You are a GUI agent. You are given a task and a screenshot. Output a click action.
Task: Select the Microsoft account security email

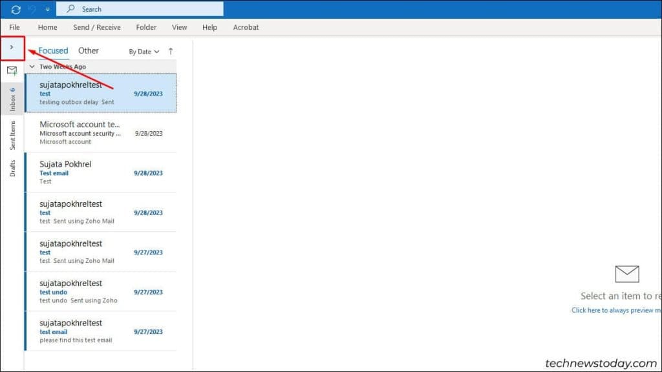(x=100, y=132)
